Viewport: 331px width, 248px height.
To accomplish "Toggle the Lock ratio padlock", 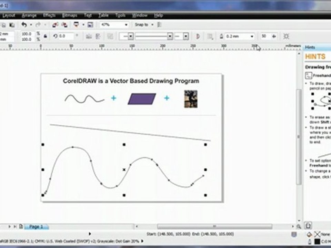I will [x=45, y=36].
